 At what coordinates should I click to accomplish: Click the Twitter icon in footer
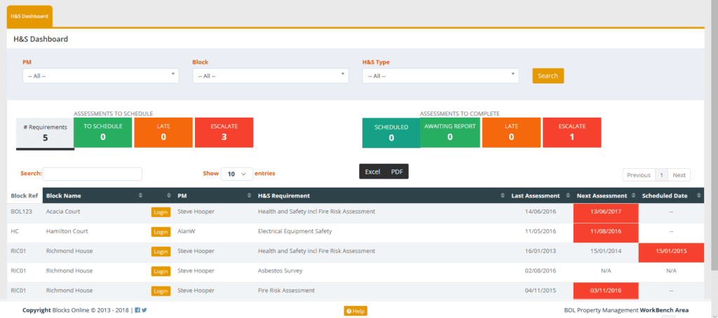tap(144, 310)
